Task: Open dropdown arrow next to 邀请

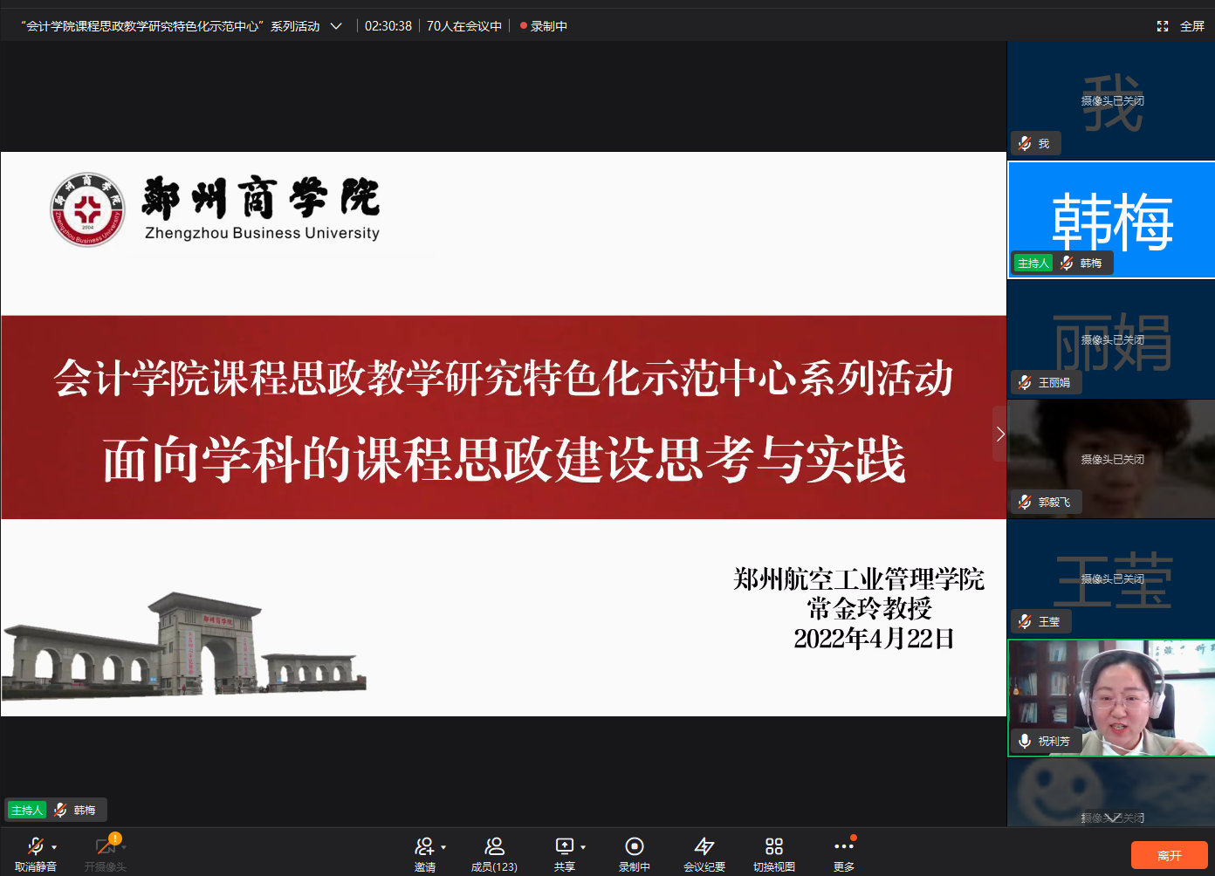Action: click(443, 847)
